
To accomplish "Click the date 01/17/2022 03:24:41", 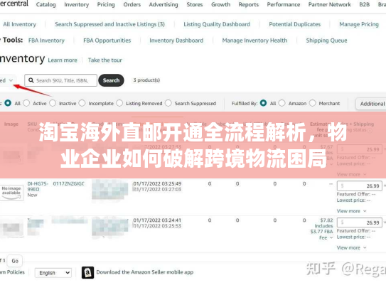I will tap(157, 220).
